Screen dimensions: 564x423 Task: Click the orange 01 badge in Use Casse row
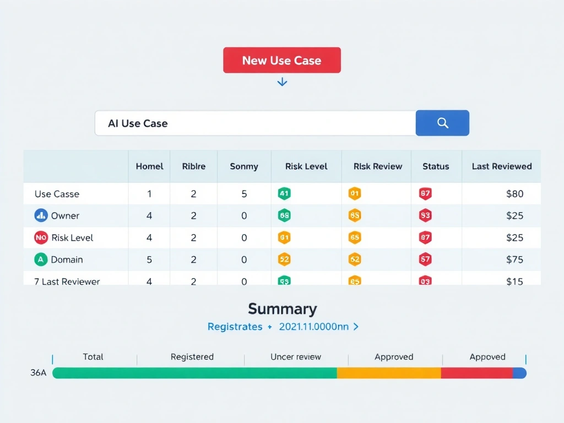point(355,193)
